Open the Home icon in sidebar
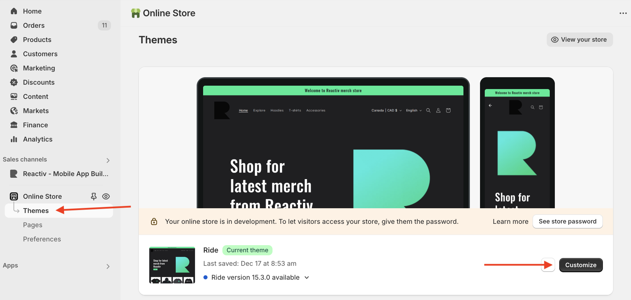 point(14,11)
